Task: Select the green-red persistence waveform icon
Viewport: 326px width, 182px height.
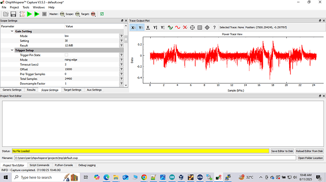Action: click(x=170, y=27)
